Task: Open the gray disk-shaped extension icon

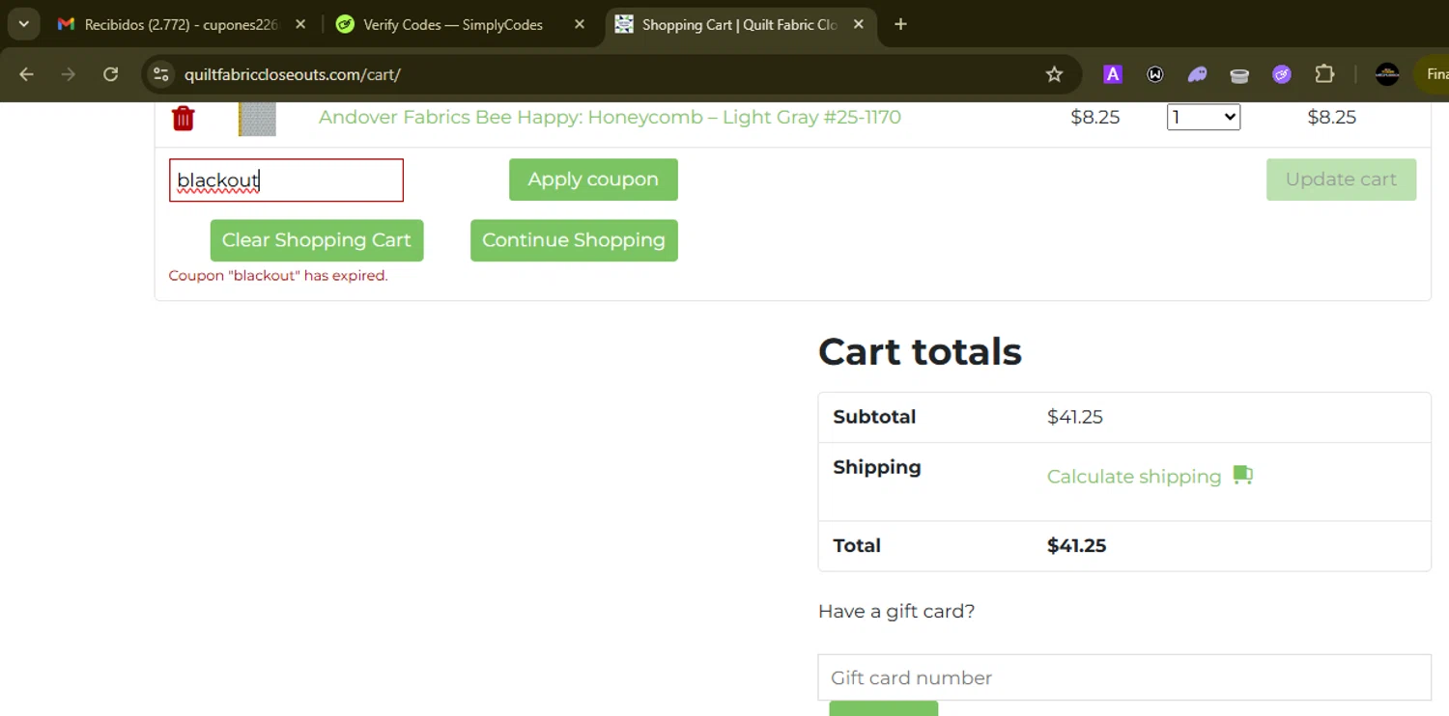Action: click(x=1239, y=75)
